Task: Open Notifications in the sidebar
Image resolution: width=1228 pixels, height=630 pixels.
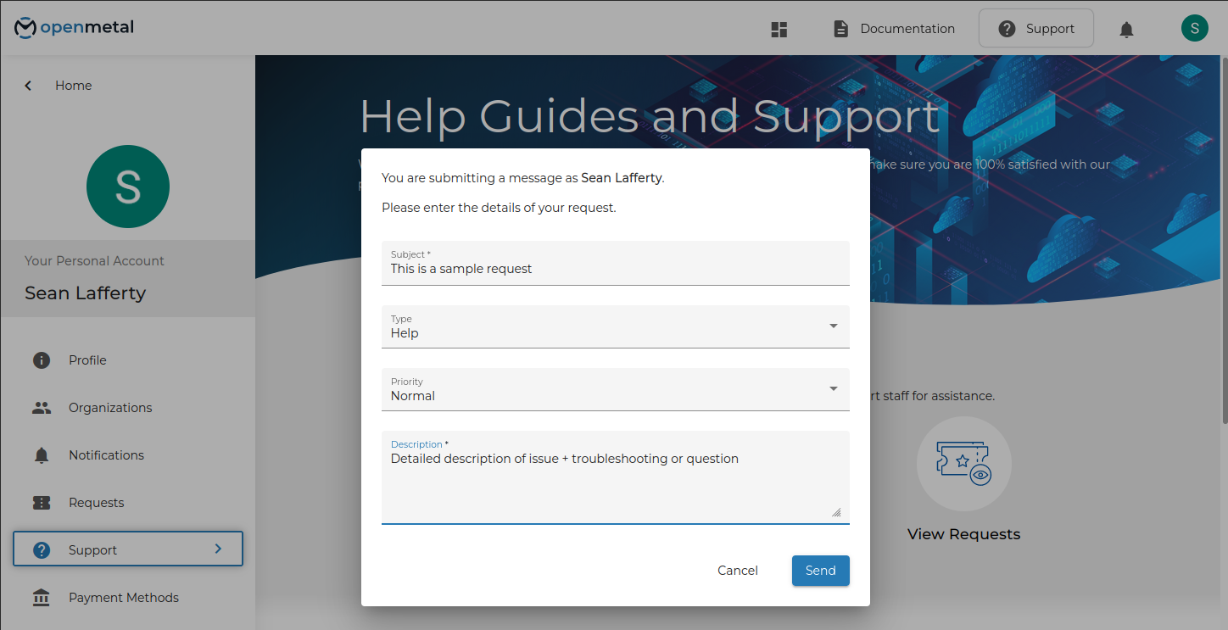Action: [x=106, y=455]
